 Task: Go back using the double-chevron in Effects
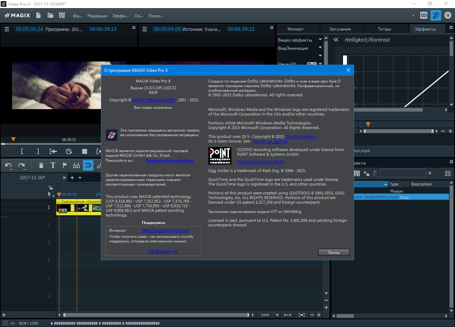pyautogui.click(x=336, y=40)
